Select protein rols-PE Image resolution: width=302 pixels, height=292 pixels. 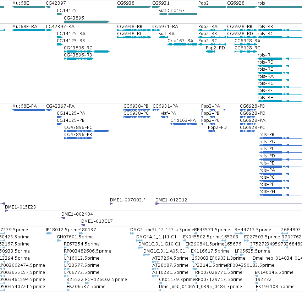click(x=267, y=163)
